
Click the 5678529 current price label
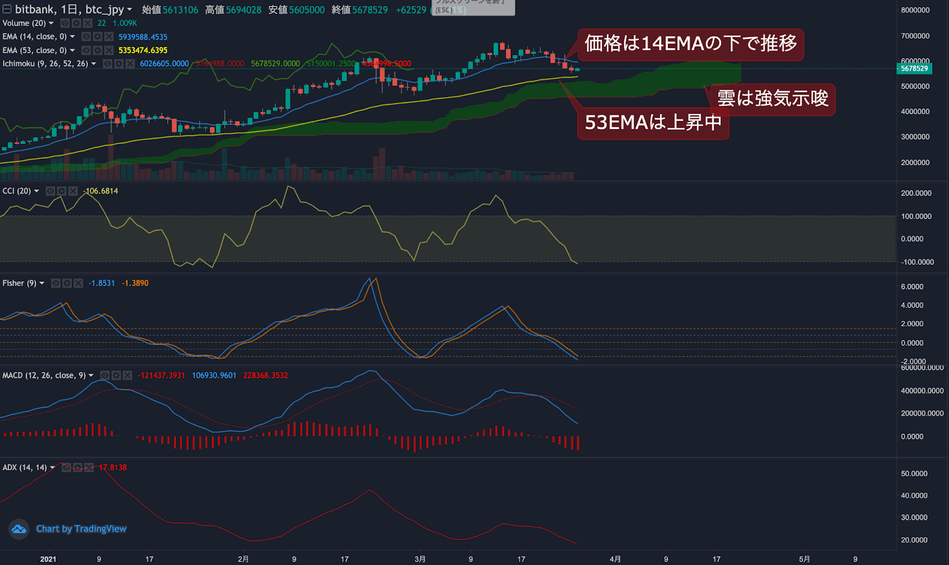point(914,69)
